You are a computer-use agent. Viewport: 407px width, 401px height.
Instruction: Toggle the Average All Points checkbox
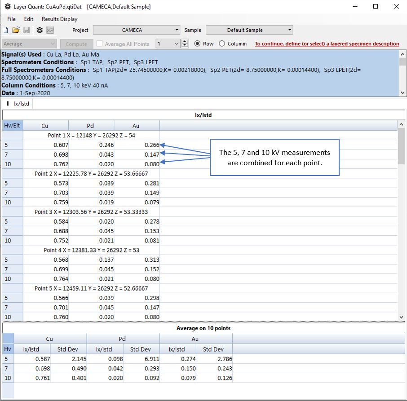click(101, 44)
